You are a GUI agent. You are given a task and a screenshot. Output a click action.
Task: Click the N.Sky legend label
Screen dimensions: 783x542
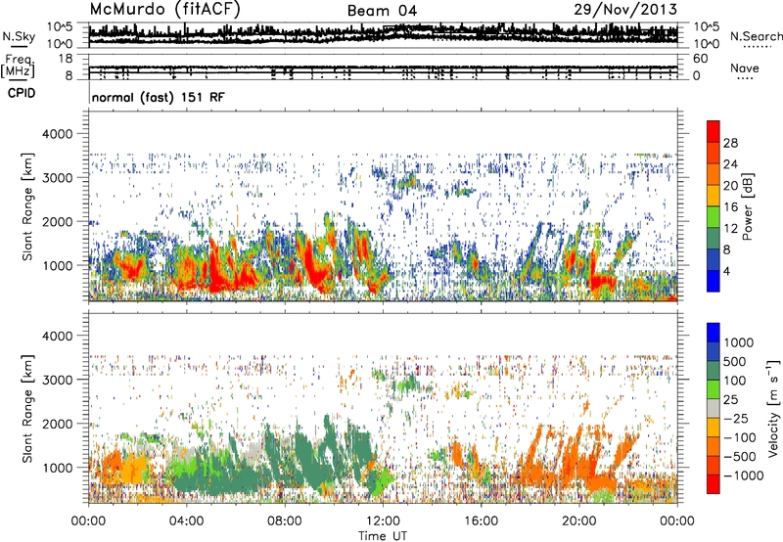[19, 36]
